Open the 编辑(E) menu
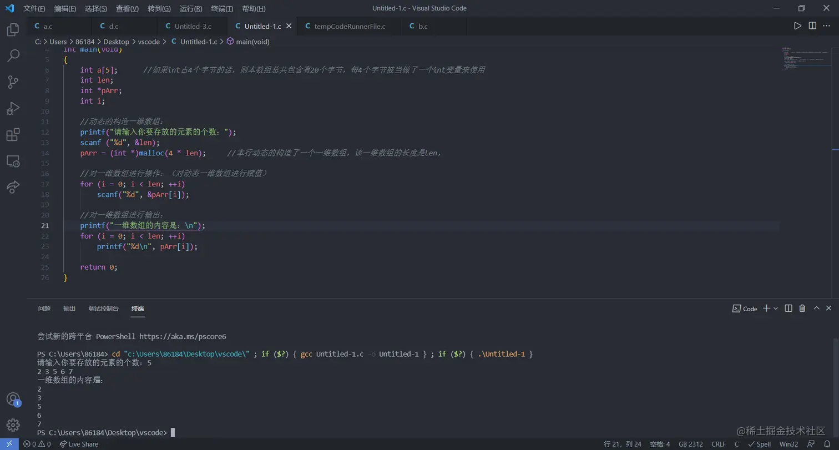 65,8
